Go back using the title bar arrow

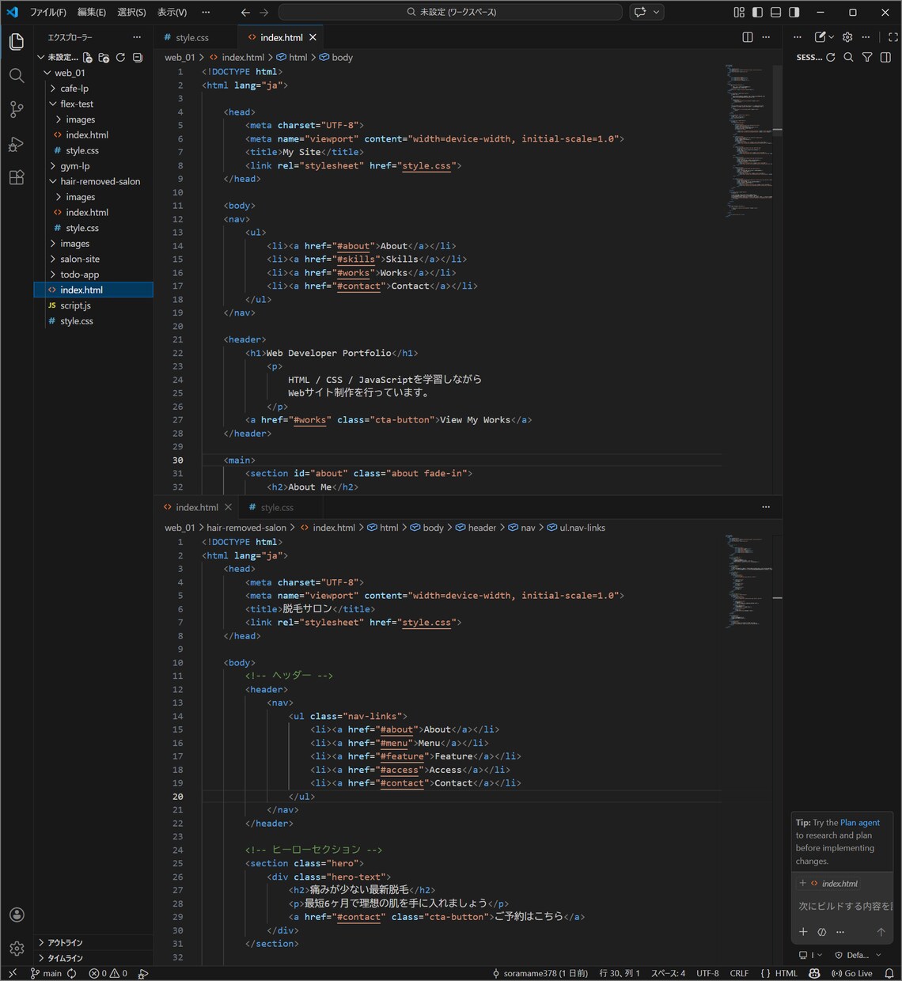pos(245,12)
